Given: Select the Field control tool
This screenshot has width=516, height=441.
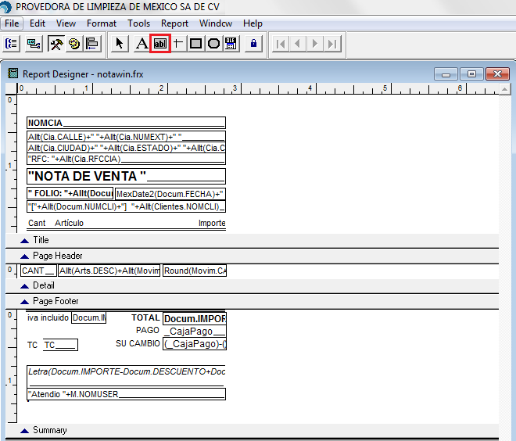Looking at the screenshot, I should [160, 44].
